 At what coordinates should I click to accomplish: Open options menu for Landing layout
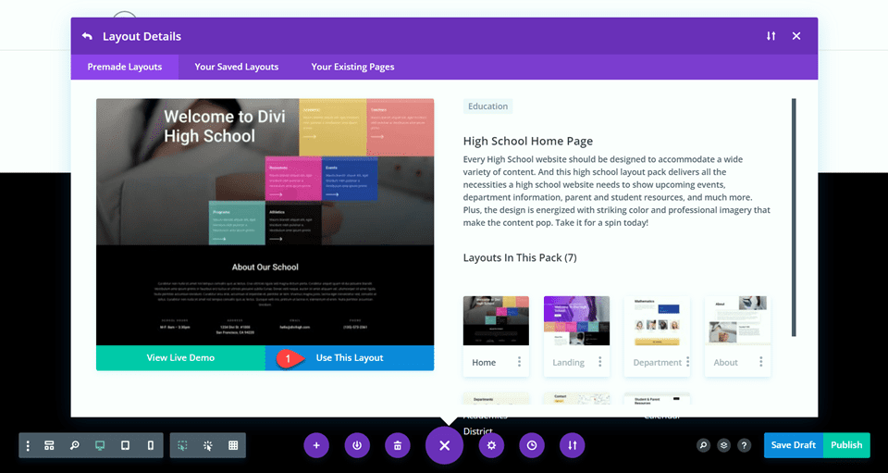point(599,362)
